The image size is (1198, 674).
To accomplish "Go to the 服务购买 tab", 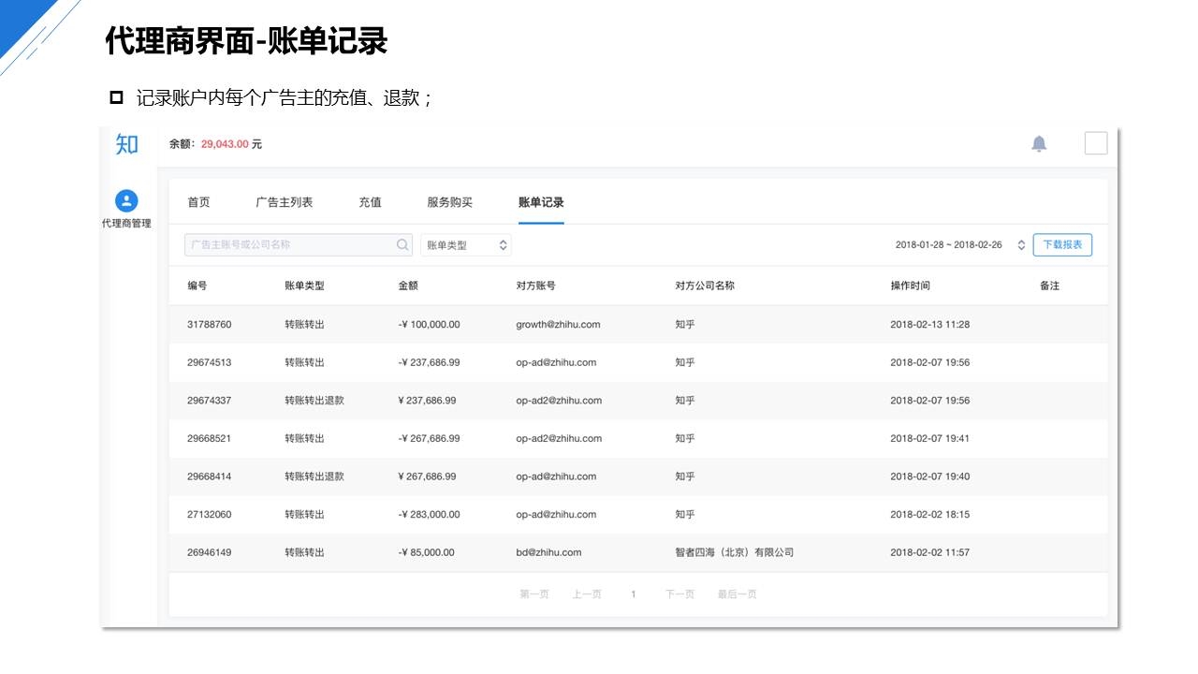I will tap(449, 202).
